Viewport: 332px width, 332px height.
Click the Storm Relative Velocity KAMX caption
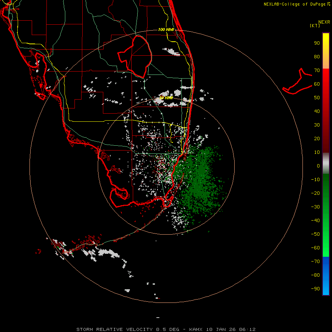[x=166, y=329]
